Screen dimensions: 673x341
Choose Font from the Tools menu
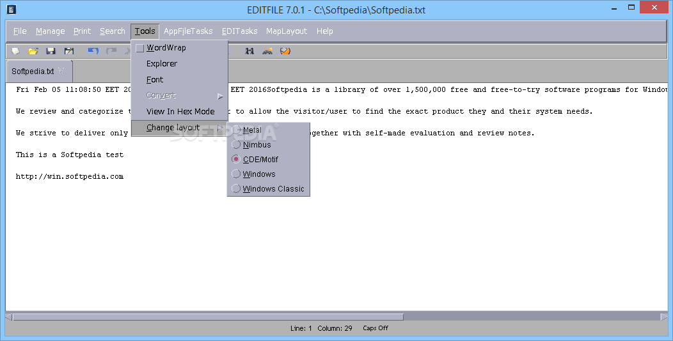(179, 80)
